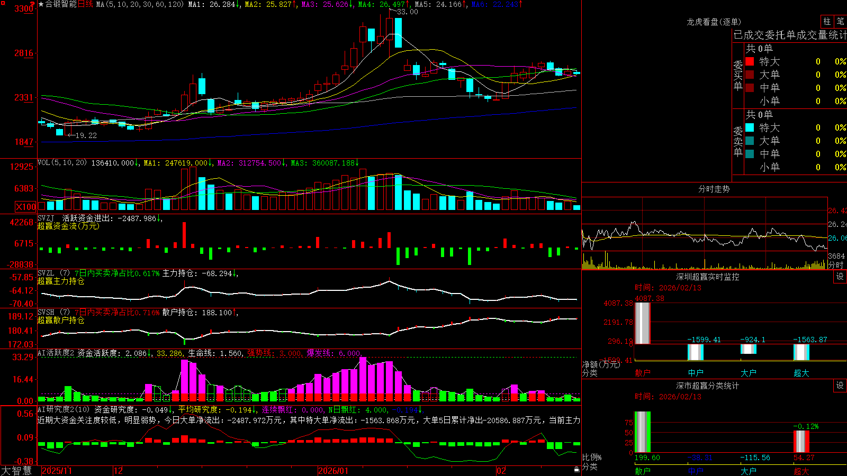The image size is (847, 476).
Task: Click the 日线 period label
Action: [85, 4]
